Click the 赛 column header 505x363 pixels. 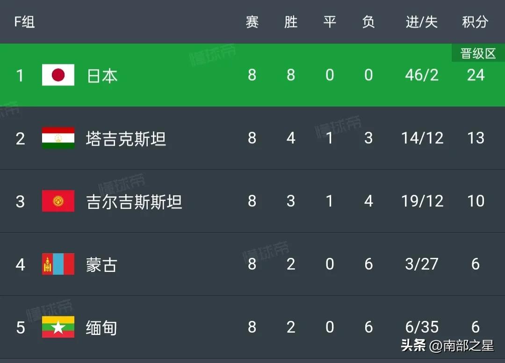point(252,22)
